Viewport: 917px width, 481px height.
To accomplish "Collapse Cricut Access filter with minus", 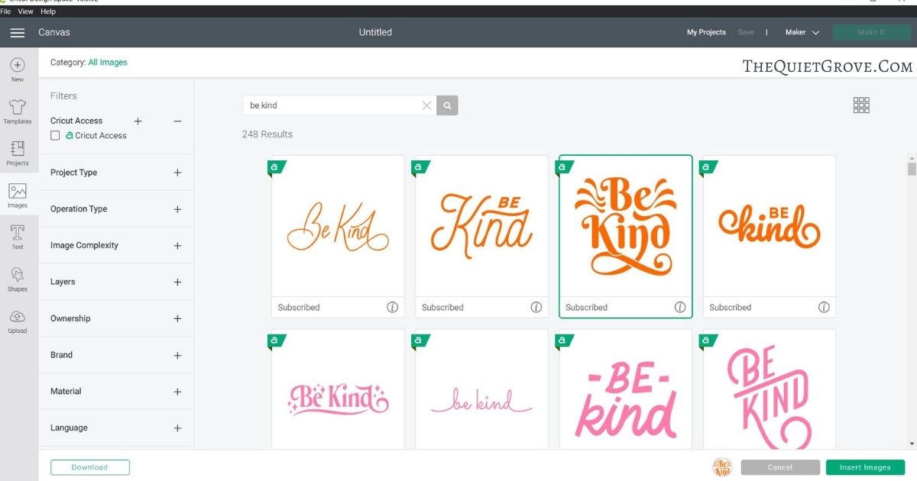I will click(177, 121).
